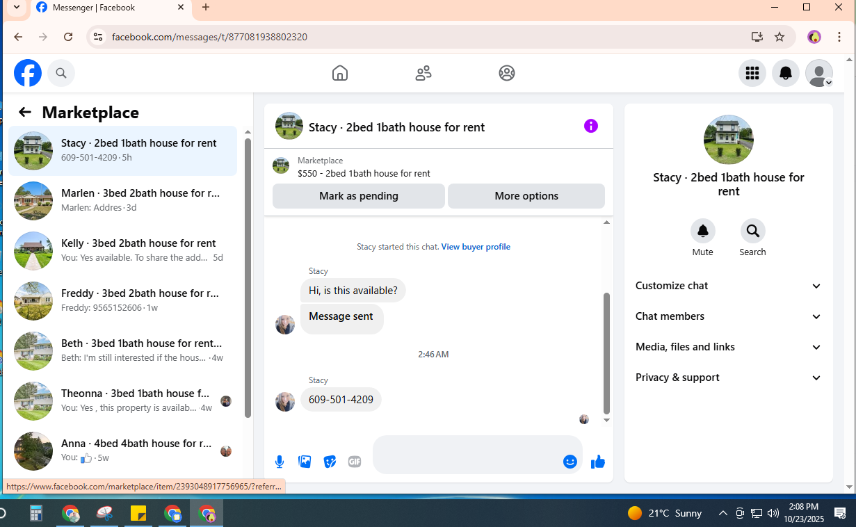This screenshot has height=527, width=856.
Task: Install app icon in address bar
Action: (757, 37)
